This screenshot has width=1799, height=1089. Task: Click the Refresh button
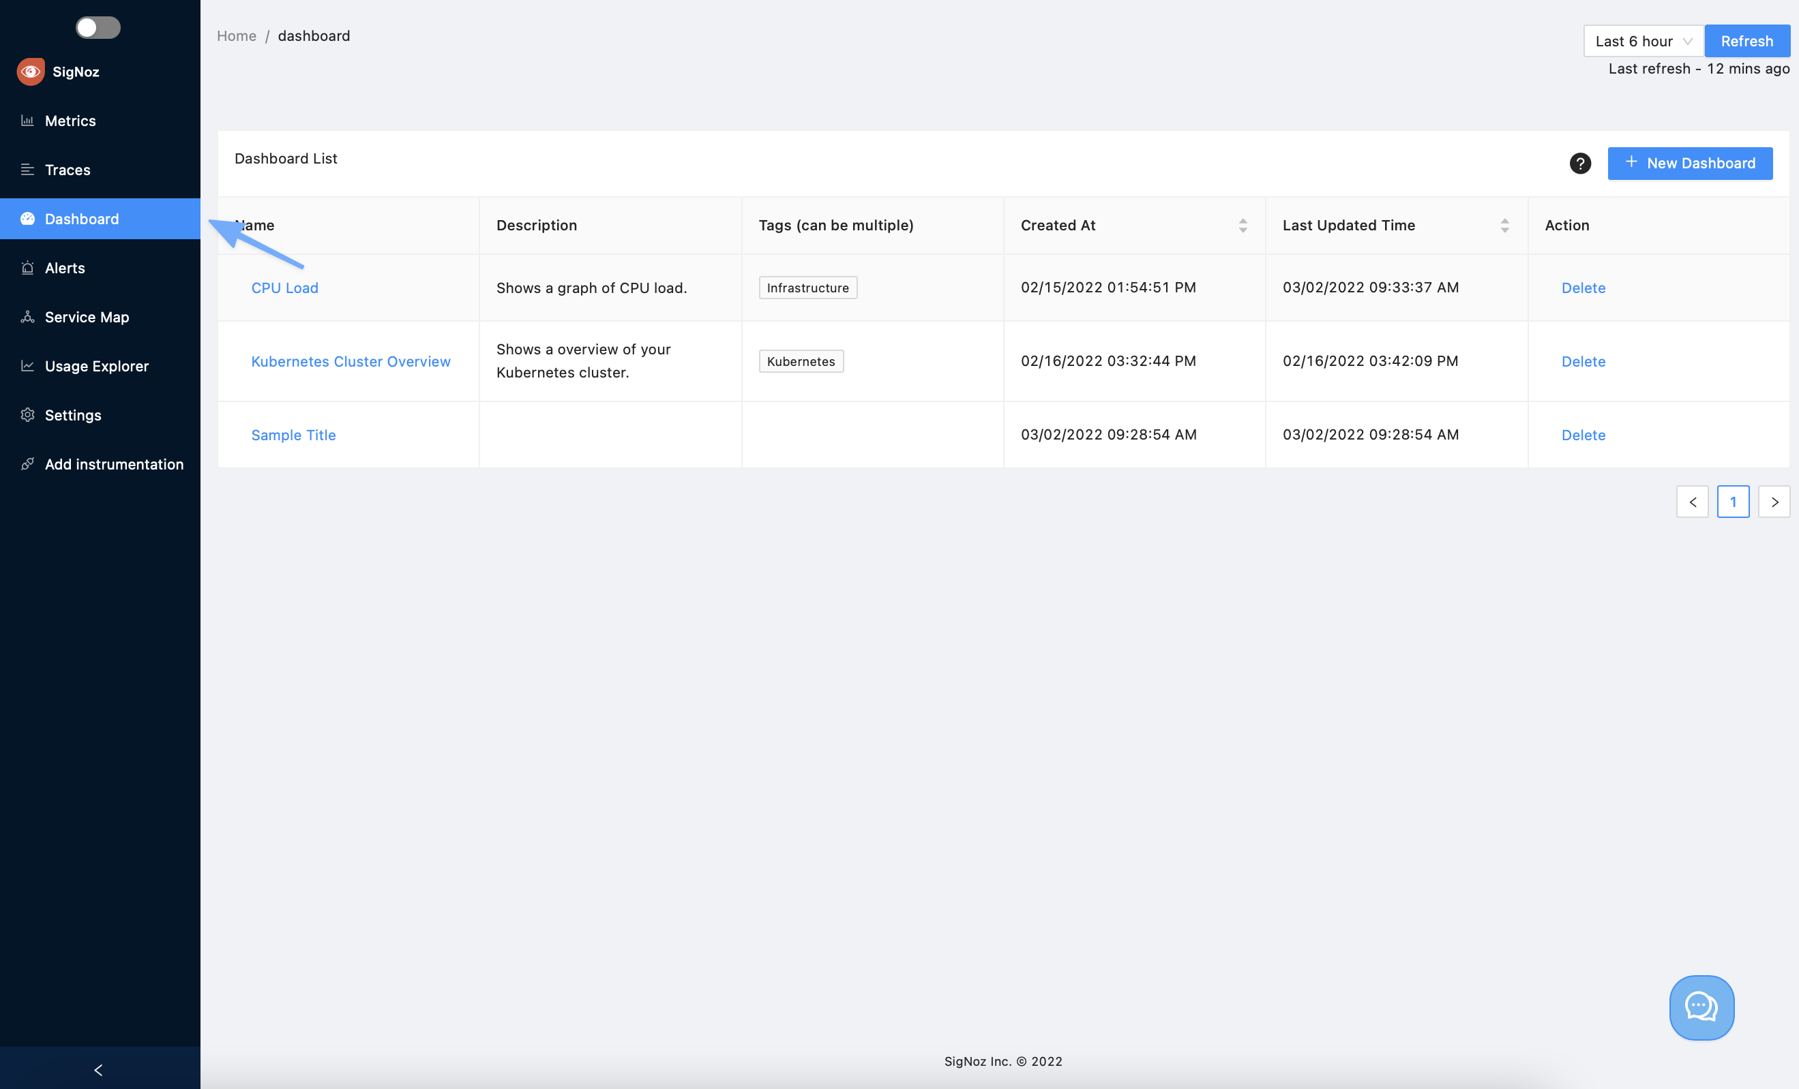pos(1746,41)
